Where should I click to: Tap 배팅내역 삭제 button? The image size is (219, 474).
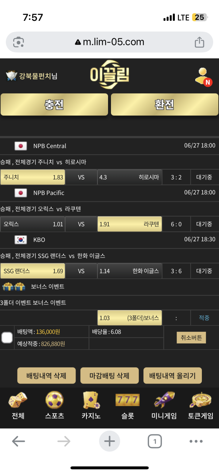(46, 375)
